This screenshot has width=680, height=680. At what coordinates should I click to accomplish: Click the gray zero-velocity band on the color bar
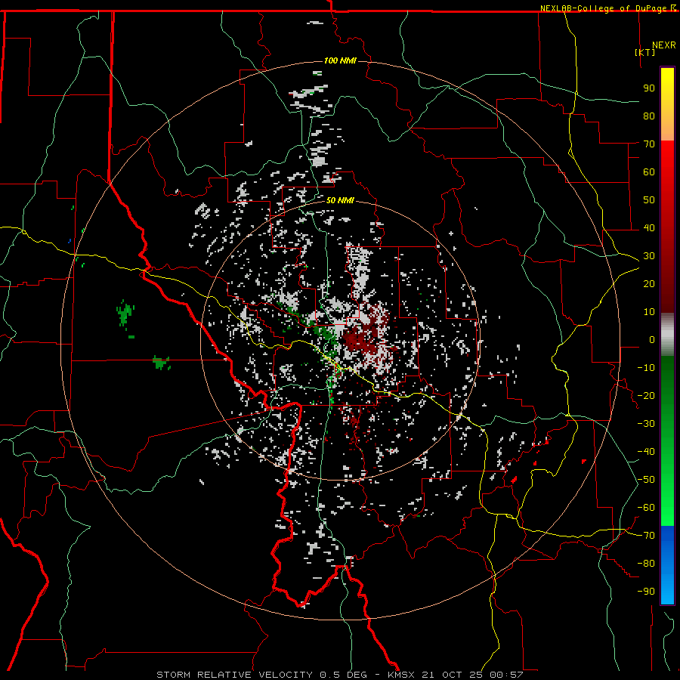click(x=667, y=335)
